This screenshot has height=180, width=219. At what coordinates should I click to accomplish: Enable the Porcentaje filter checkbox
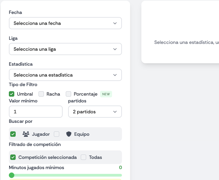tap(68, 94)
